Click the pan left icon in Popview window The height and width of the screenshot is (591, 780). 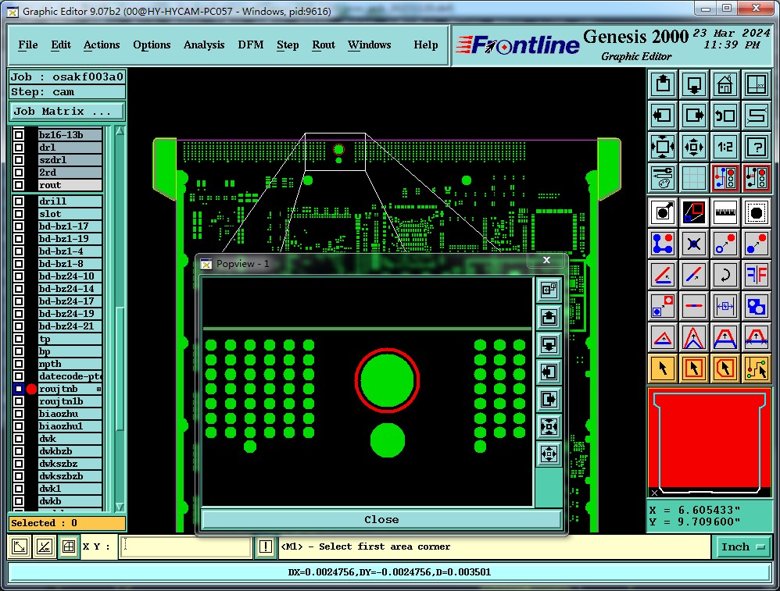pos(549,372)
